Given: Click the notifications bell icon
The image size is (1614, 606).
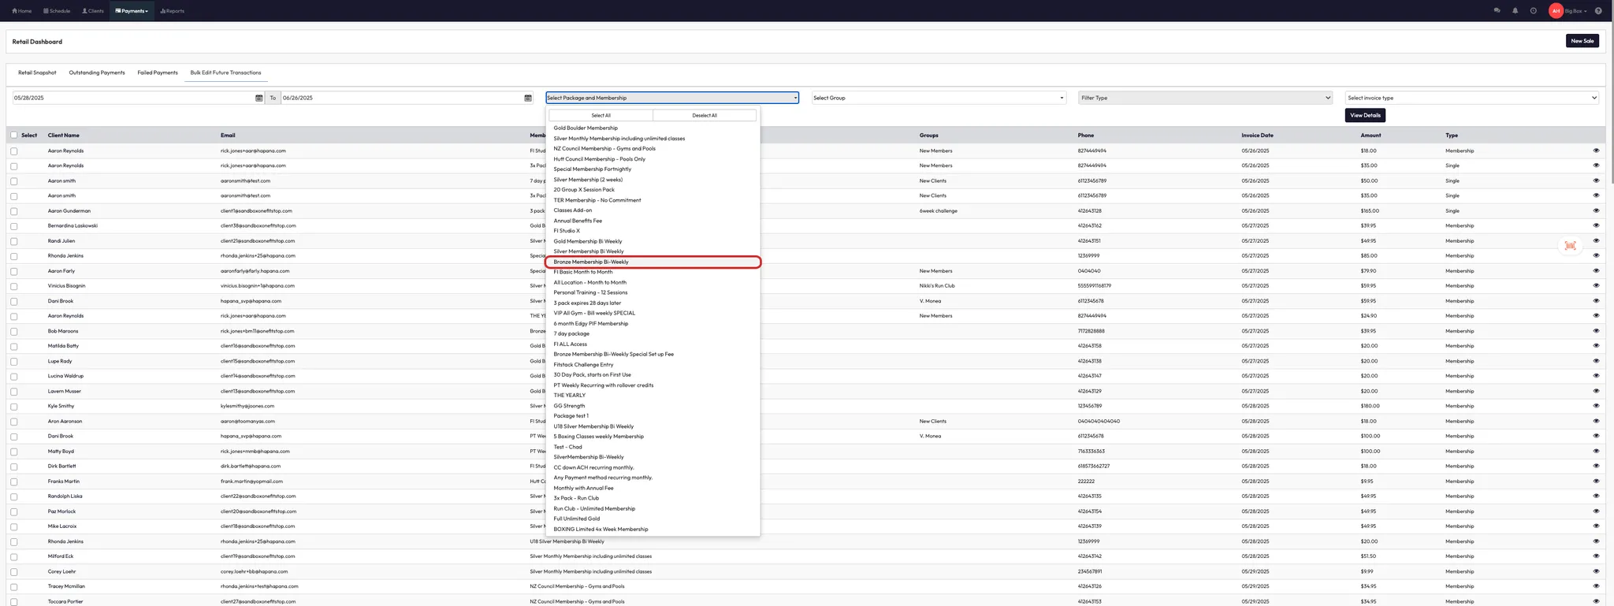Looking at the screenshot, I should coord(1515,11).
